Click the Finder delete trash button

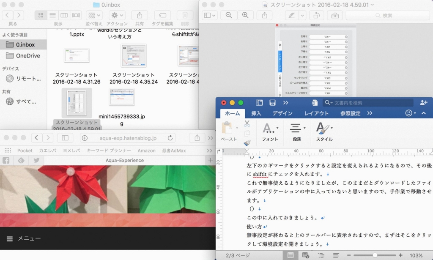click(185, 15)
